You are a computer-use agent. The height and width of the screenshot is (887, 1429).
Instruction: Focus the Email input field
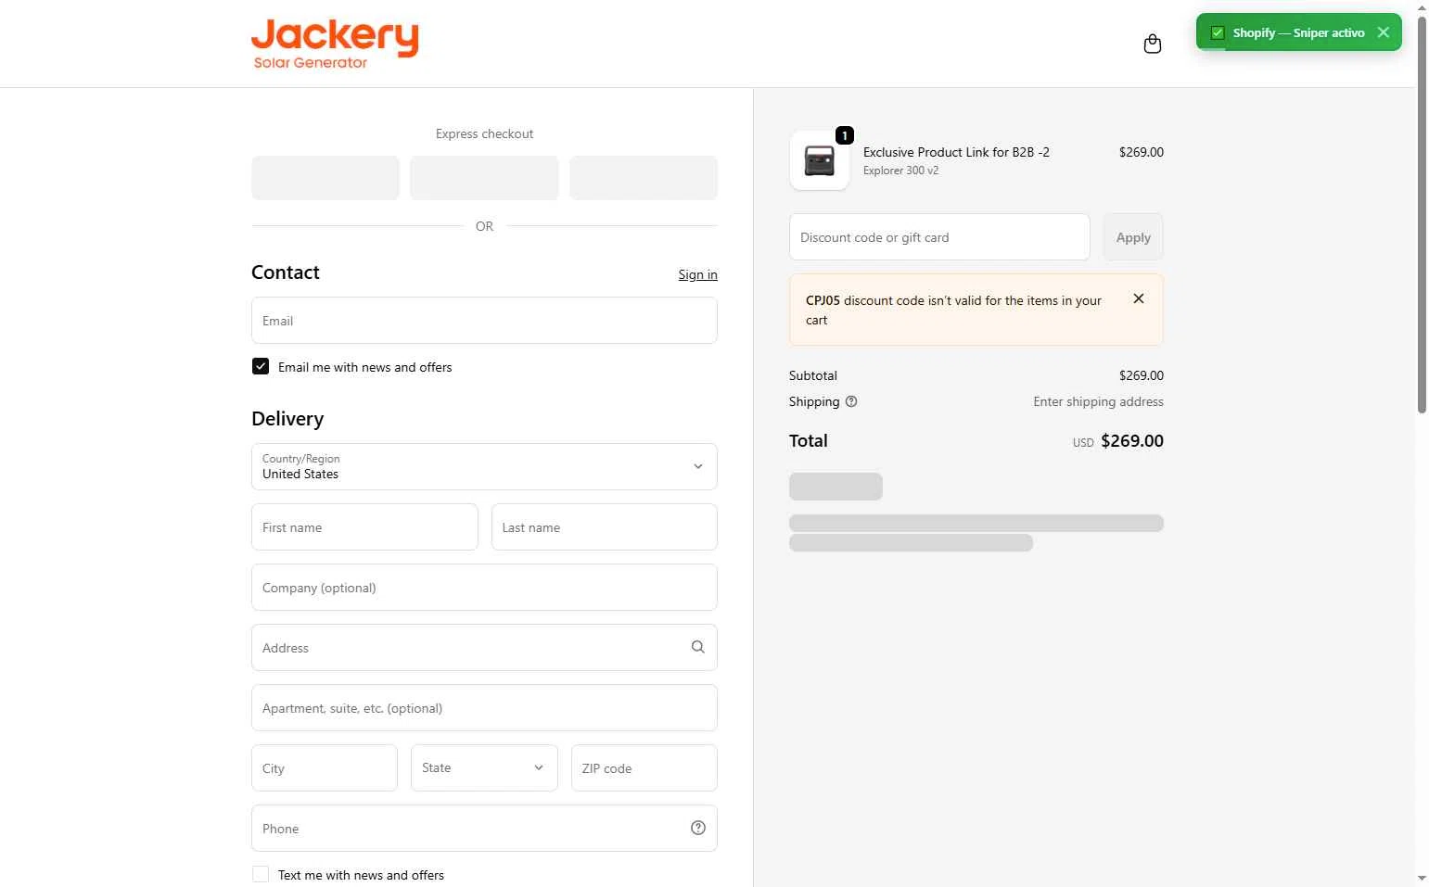(x=484, y=321)
